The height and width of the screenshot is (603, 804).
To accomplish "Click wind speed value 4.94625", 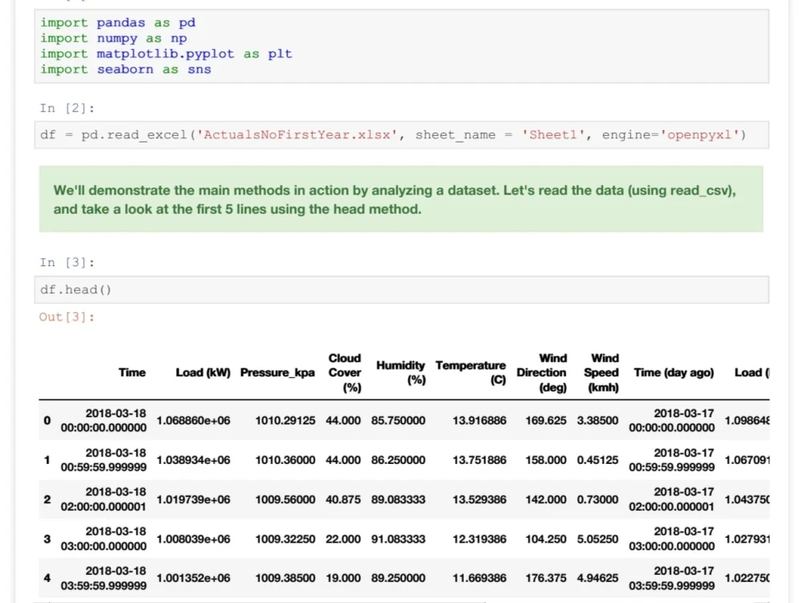I will click(598, 578).
